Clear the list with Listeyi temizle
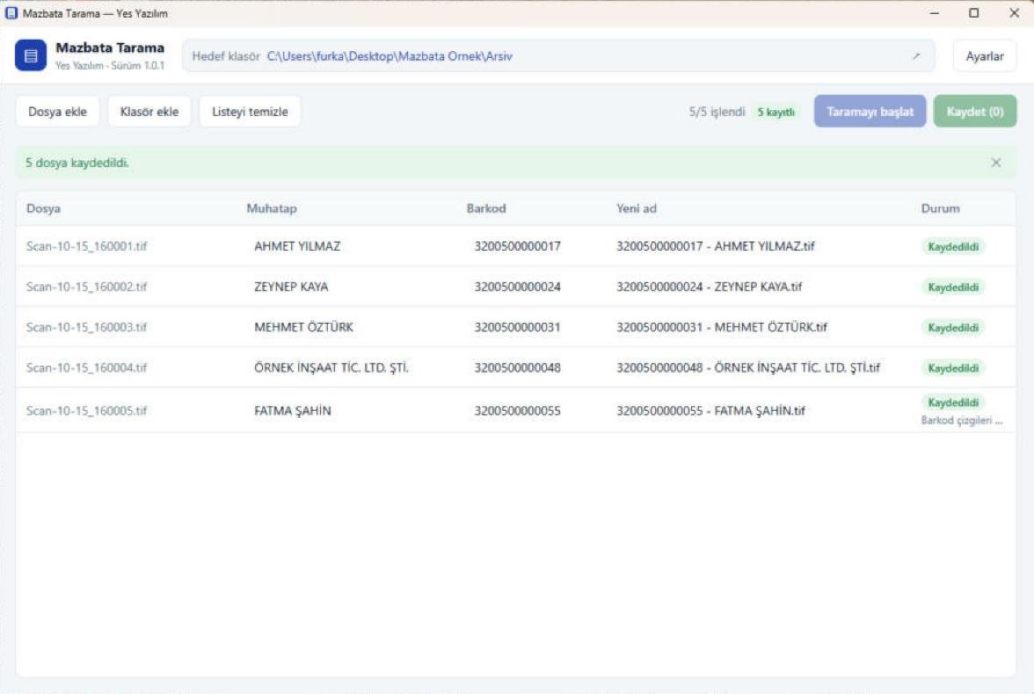1034x694 pixels. [250, 112]
